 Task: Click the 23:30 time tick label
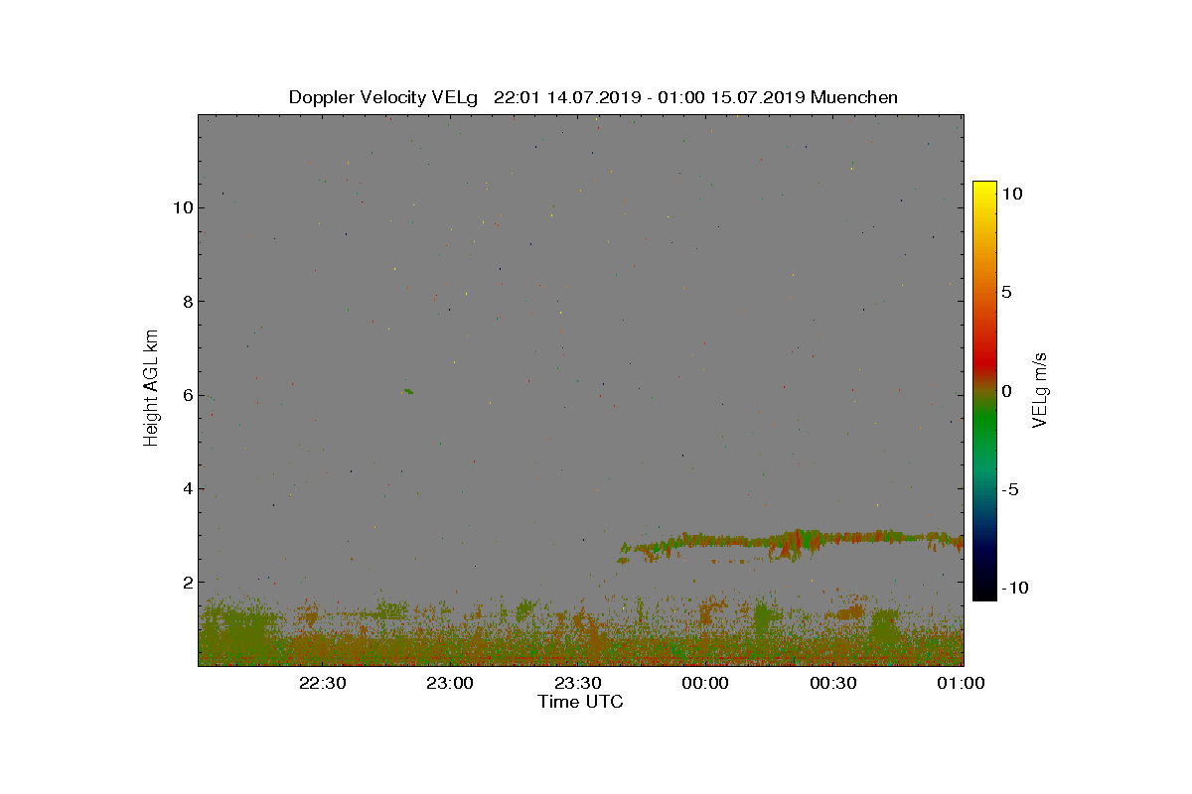(578, 683)
